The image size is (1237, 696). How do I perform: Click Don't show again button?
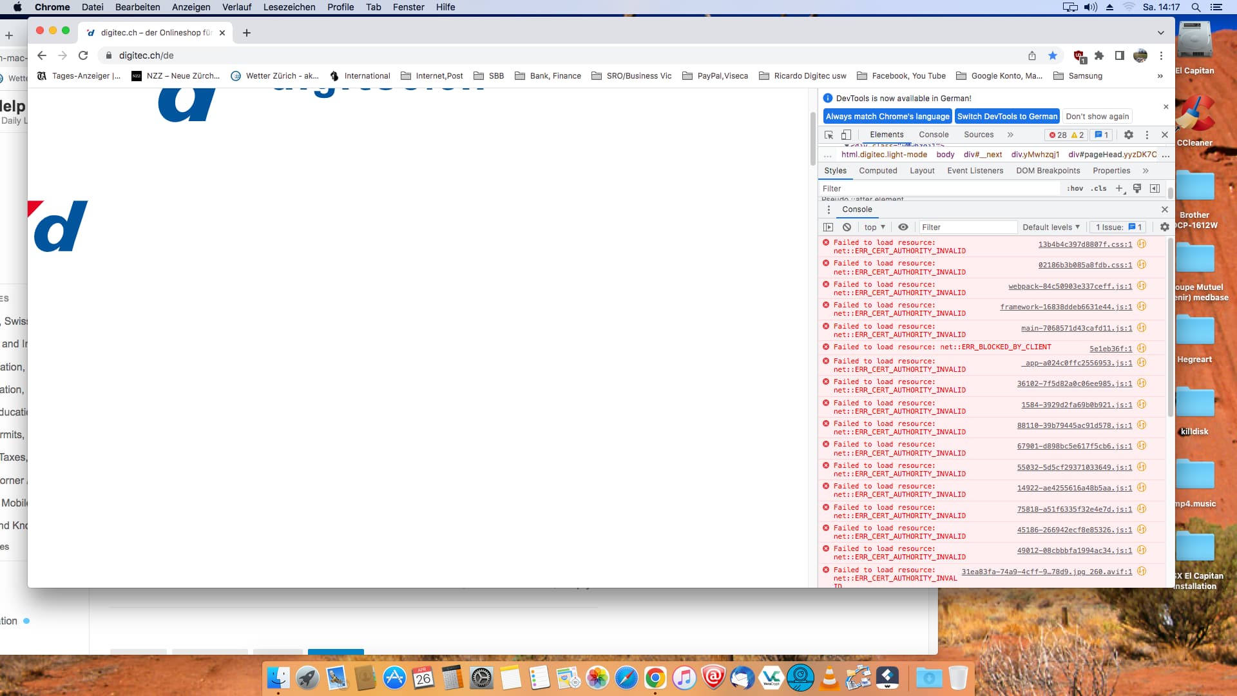pos(1097,117)
